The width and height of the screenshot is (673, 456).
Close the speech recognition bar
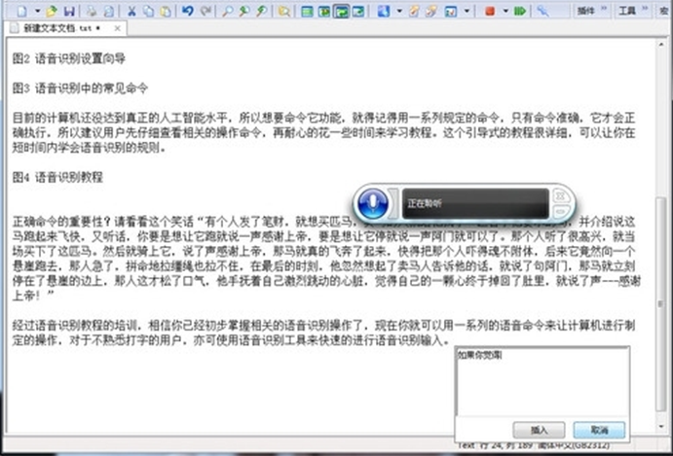(x=562, y=195)
